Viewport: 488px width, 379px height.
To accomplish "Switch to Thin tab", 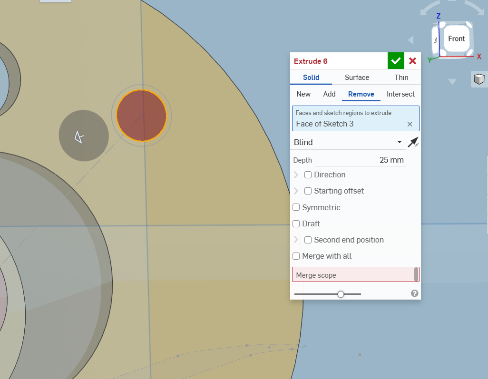I will pos(401,78).
